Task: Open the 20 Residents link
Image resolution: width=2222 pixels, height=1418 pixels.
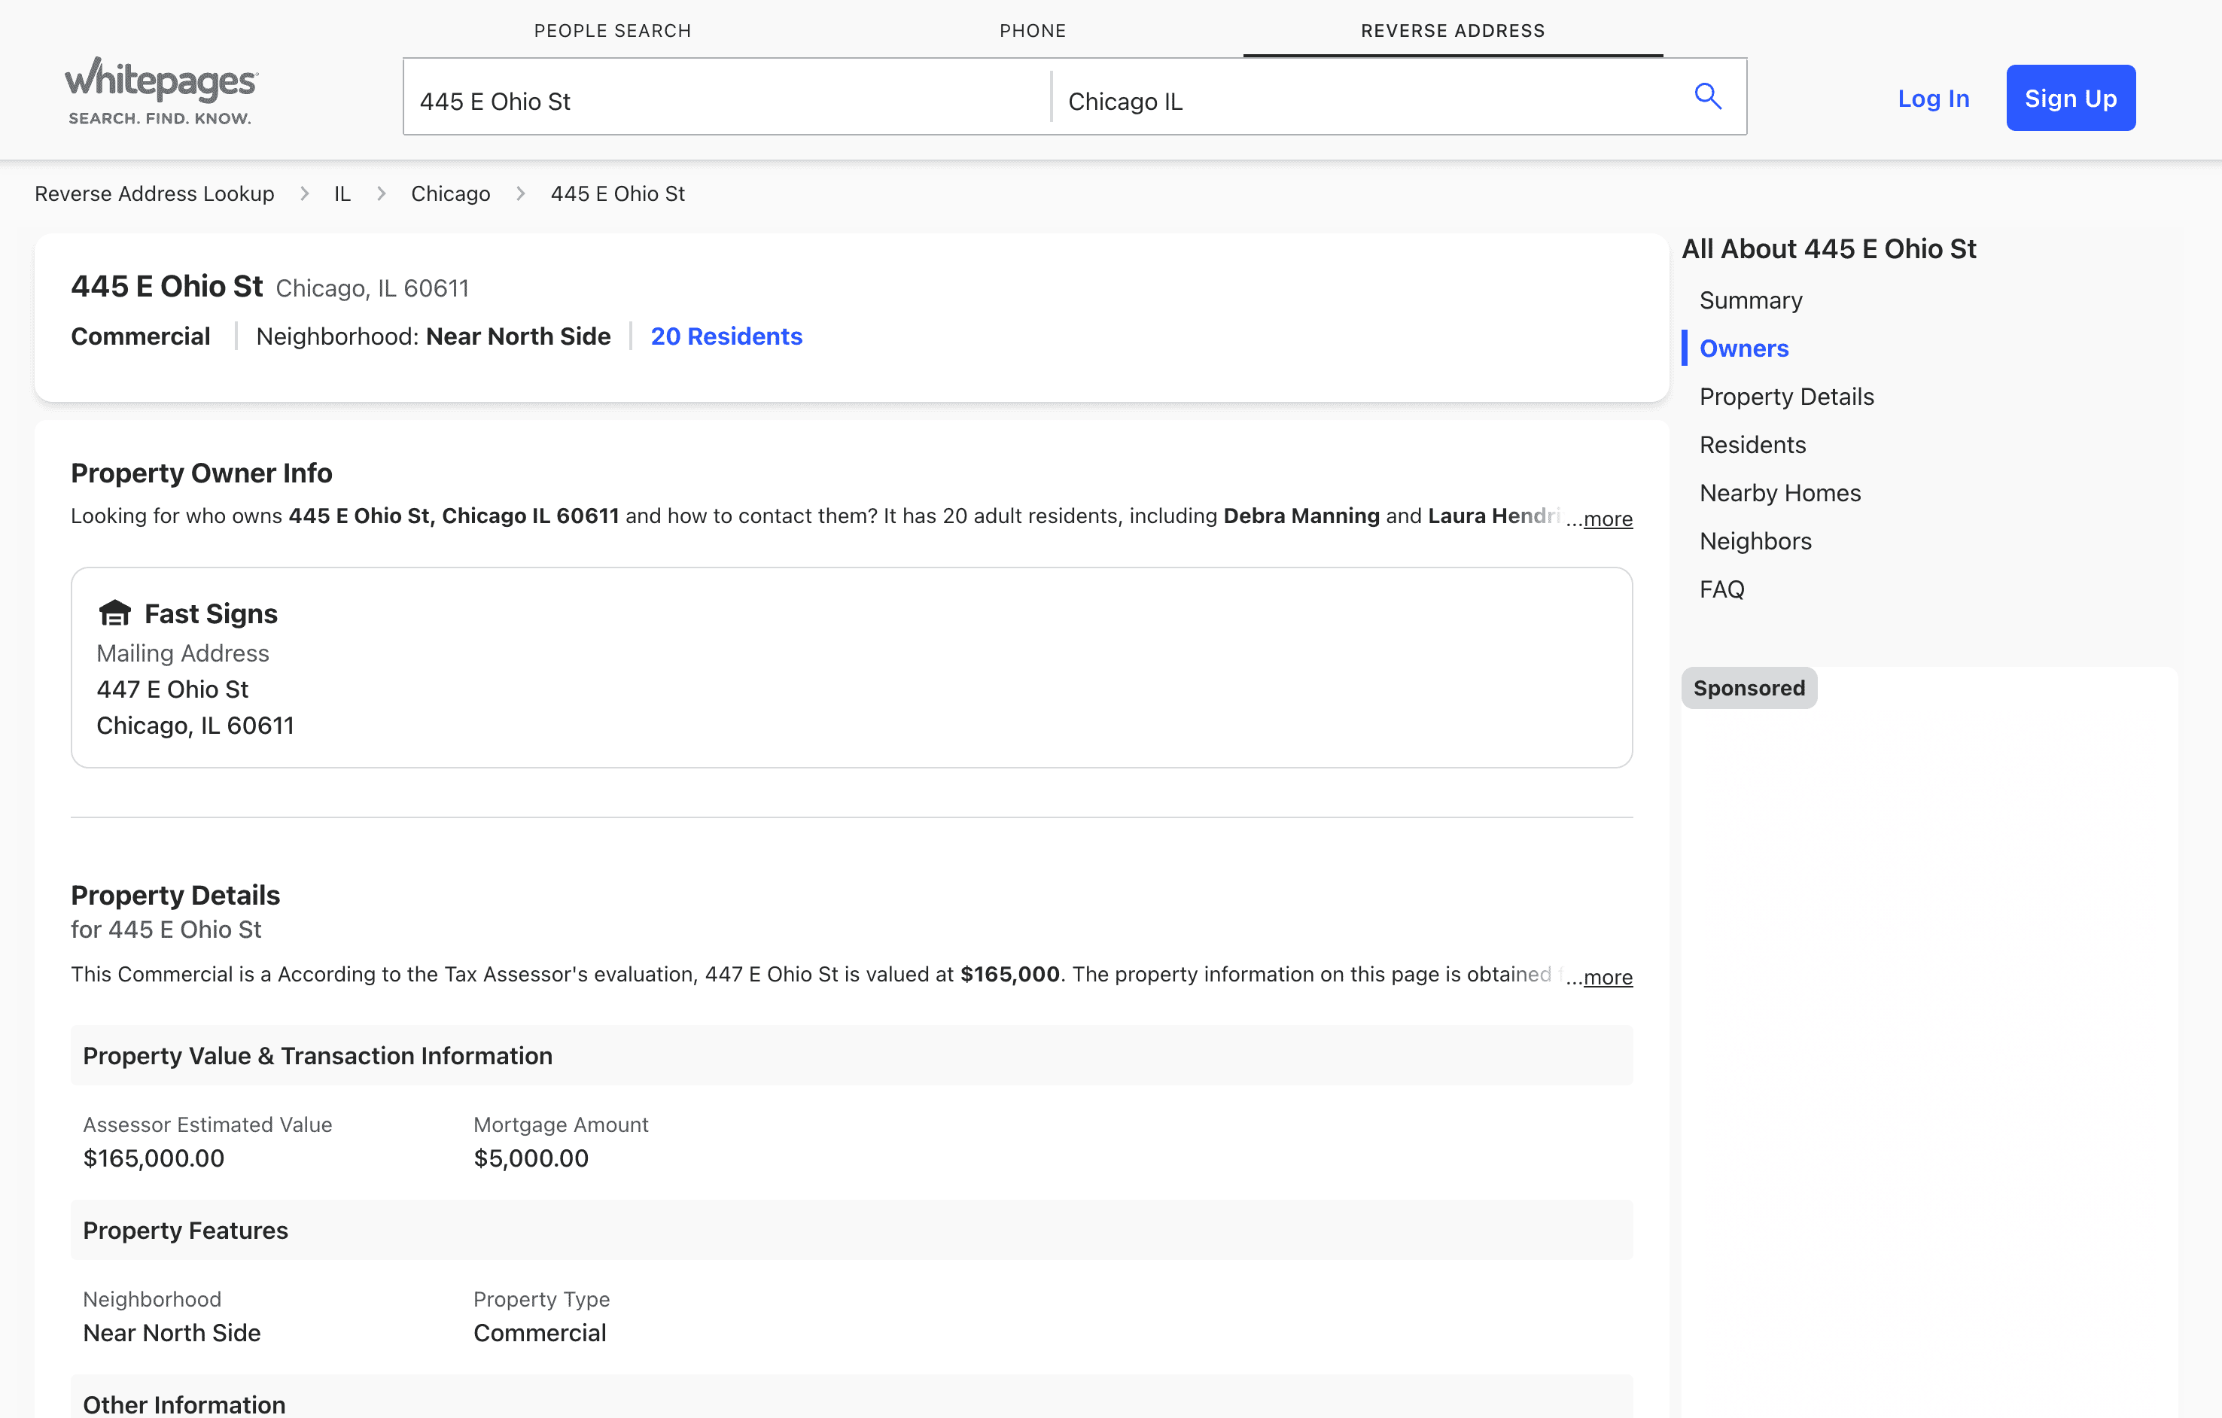Action: tap(726, 336)
